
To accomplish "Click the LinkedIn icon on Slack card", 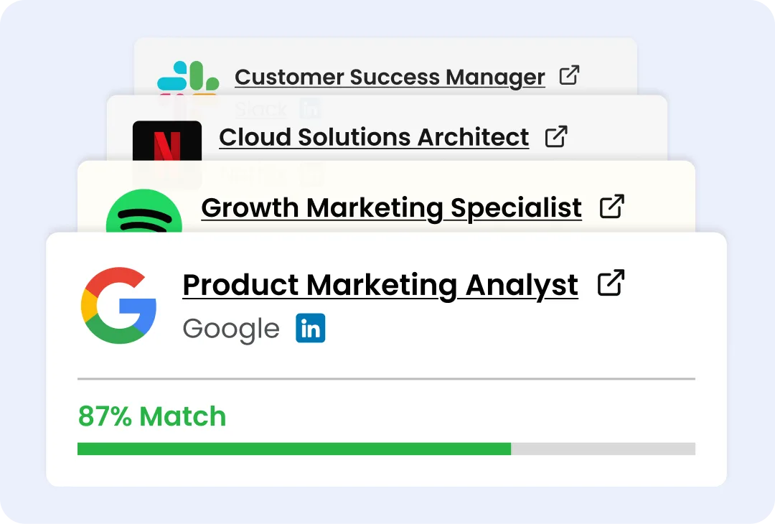I will (310, 109).
